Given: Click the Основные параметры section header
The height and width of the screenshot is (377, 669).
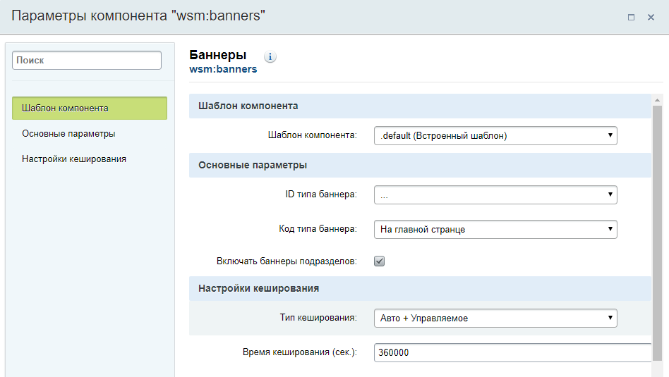Looking at the screenshot, I should (253, 166).
